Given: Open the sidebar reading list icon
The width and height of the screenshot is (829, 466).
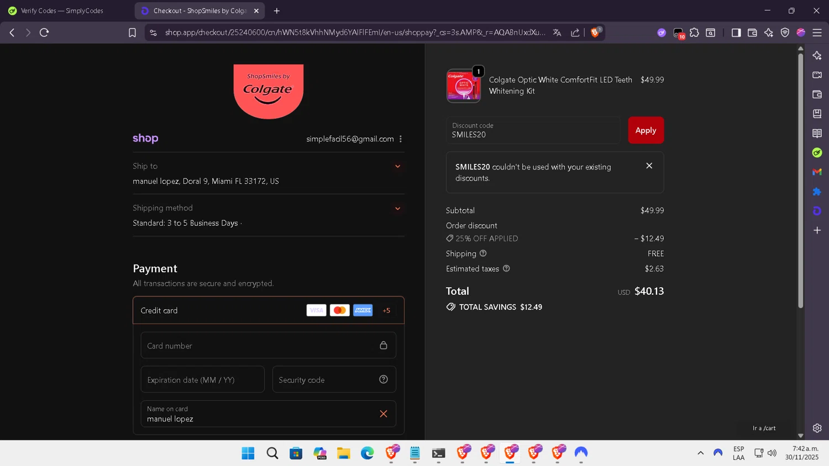Looking at the screenshot, I should (x=817, y=133).
